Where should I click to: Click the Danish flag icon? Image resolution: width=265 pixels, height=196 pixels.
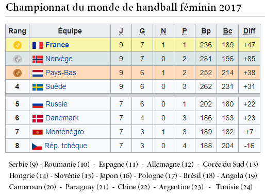click(x=38, y=118)
